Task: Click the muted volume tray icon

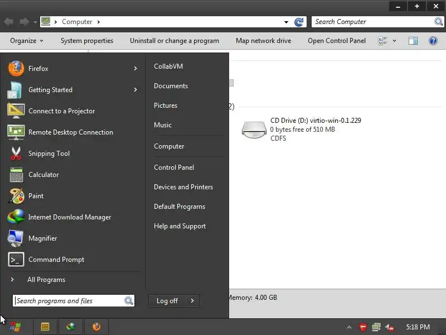Action: [390, 327]
